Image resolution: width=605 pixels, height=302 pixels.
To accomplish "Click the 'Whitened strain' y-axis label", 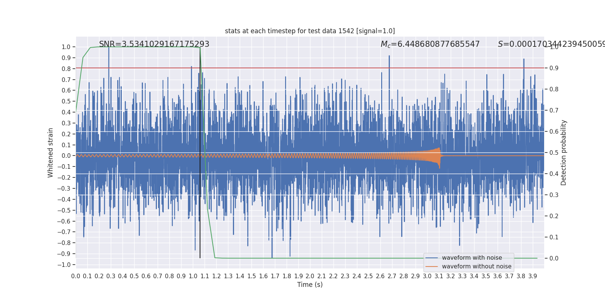I will click(x=50, y=153).
